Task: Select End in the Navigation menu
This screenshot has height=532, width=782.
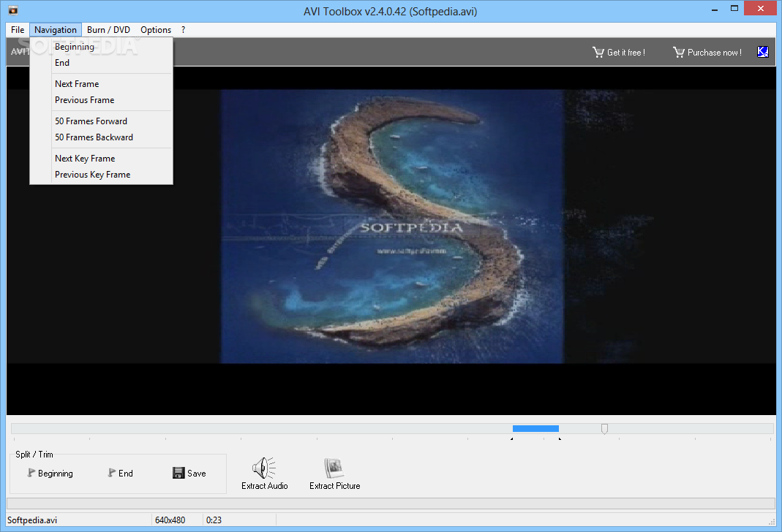Action: click(101, 63)
